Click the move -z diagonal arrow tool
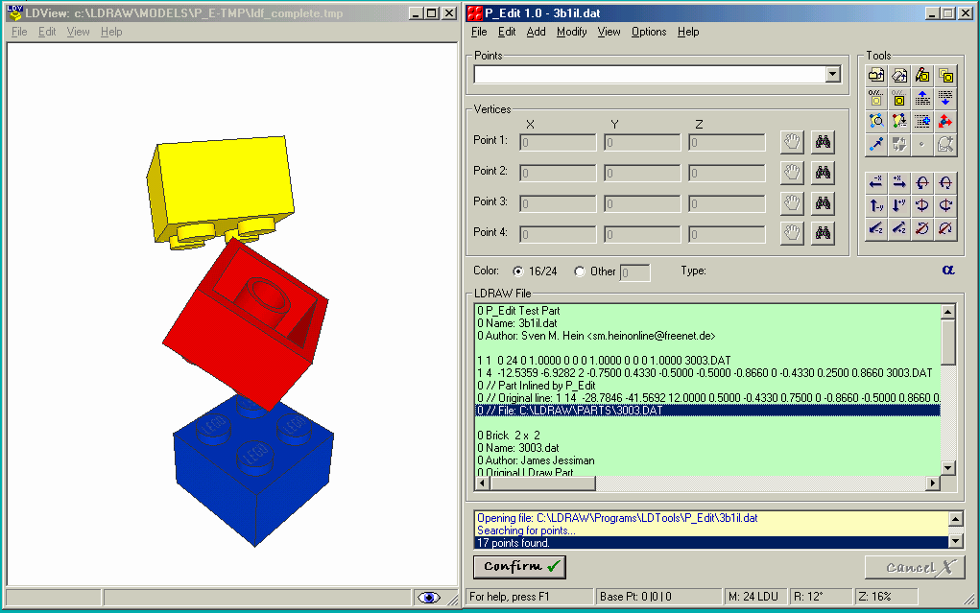Image resolution: width=980 pixels, height=613 pixels. coord(875,228)
